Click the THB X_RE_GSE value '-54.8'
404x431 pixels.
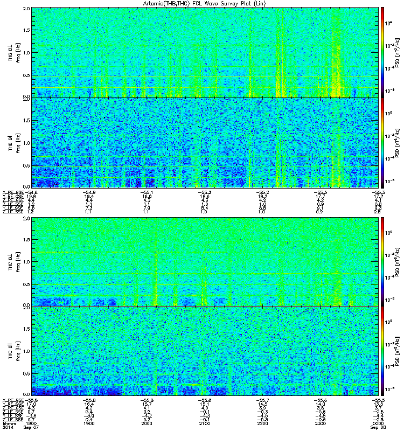click(x=31, y=192)
